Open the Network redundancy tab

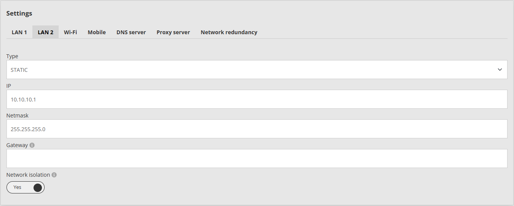coord(229,32)
